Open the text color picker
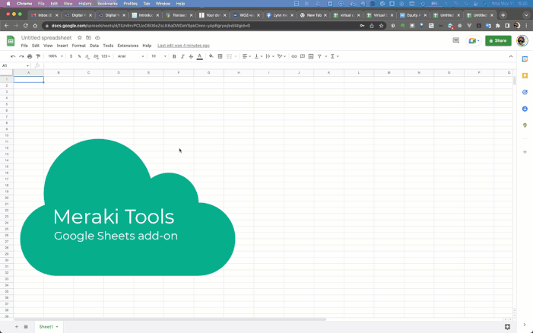This screenshot has height=333, width=533. [200, 56]
